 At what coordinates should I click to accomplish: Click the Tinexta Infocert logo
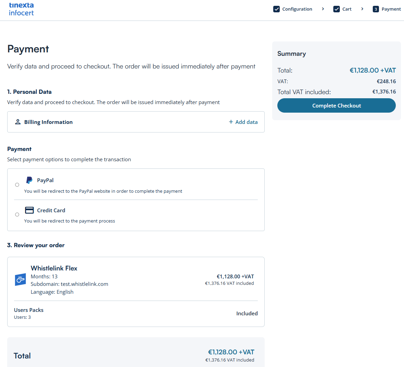21,9
